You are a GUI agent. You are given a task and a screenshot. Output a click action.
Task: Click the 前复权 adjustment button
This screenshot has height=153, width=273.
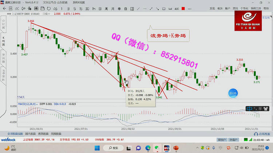[x=266, y=17]
